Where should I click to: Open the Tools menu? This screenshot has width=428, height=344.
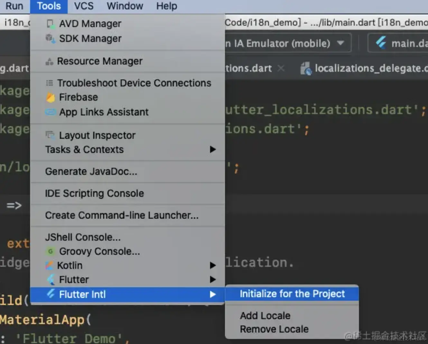pos(49,6)
